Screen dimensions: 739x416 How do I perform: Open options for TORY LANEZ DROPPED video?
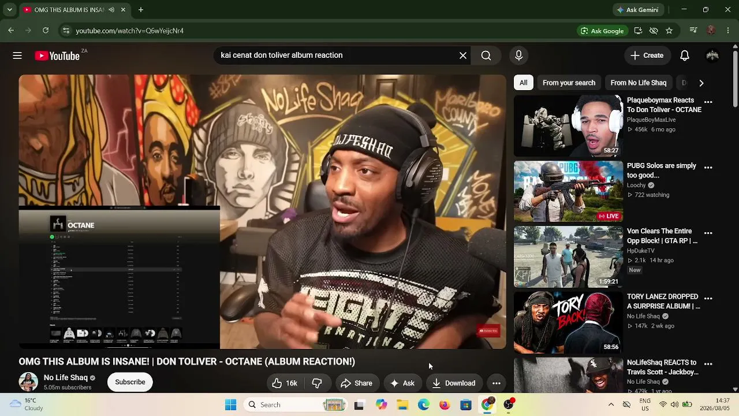708,298
